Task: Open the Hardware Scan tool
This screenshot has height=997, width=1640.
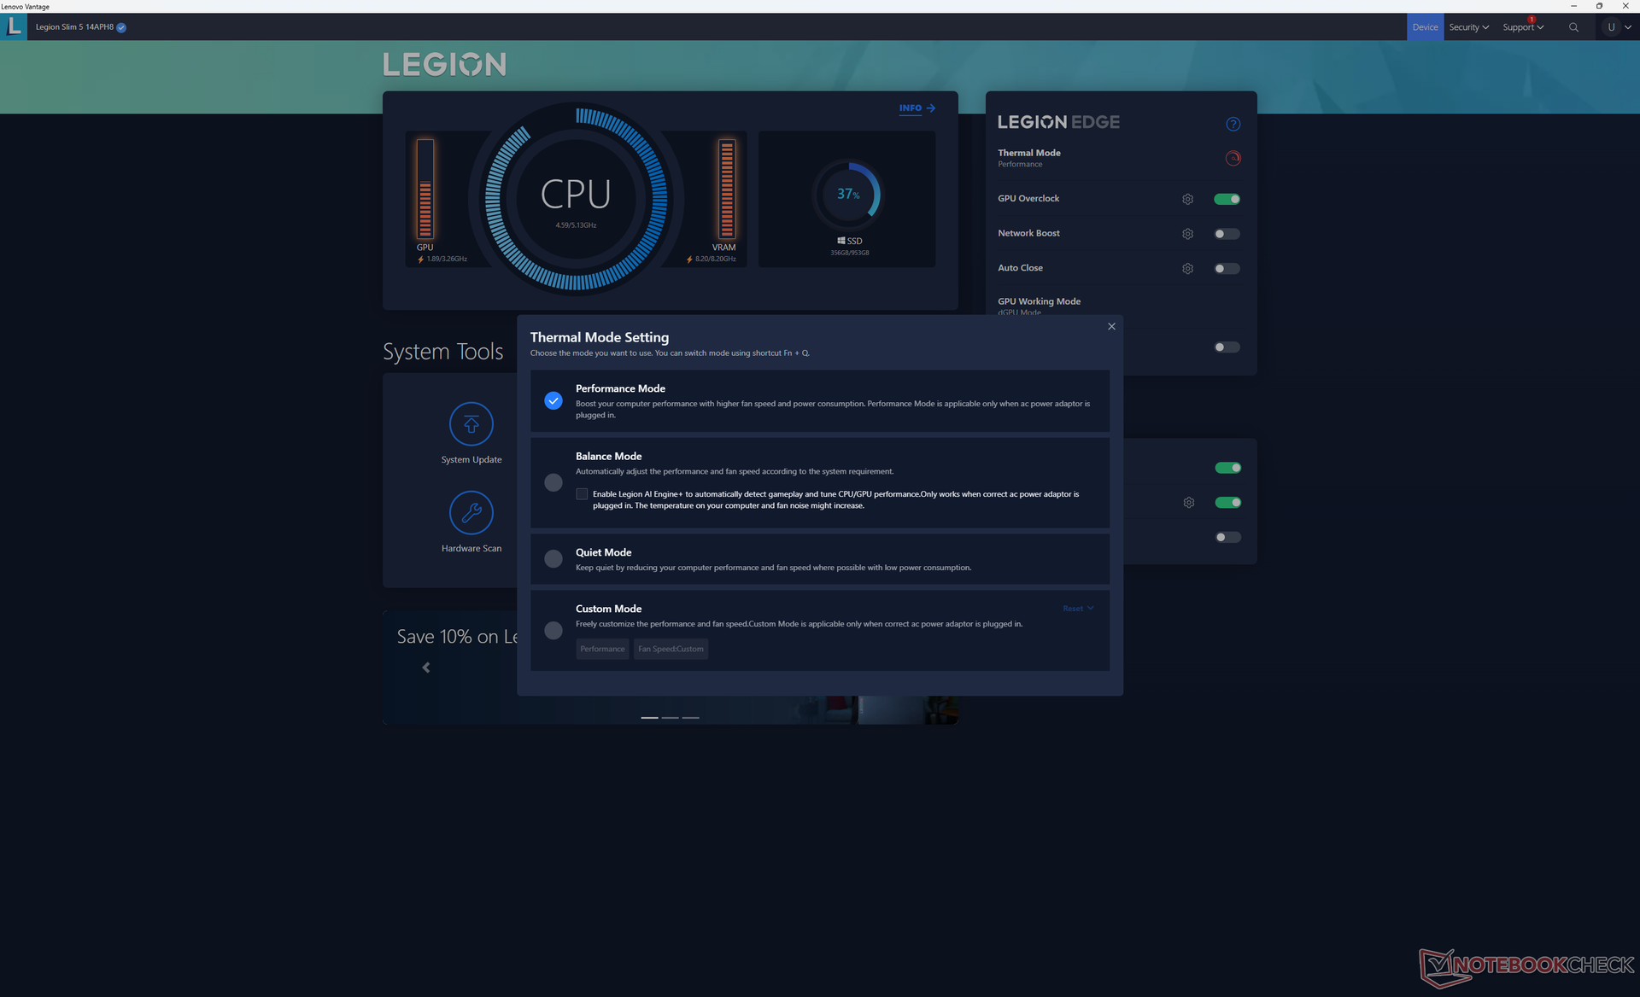Action: click(x=471, y=513)
